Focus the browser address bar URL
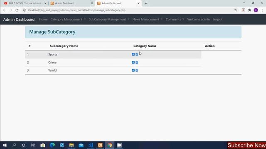Image resolution: width=266 pixels, height=149 pixels. (x=76, y=10)
